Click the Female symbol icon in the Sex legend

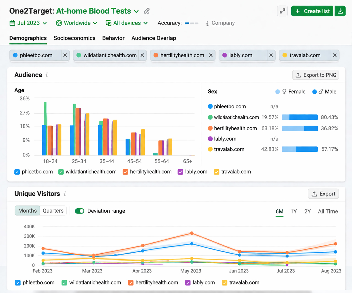tap(284, 92)
